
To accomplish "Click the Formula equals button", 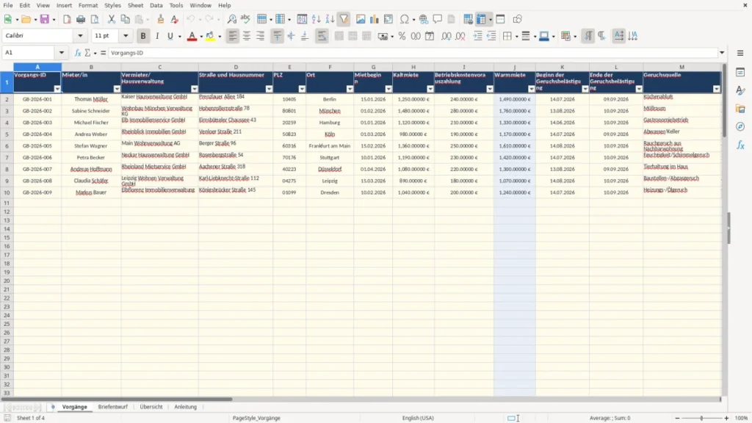I will [103, 53].
